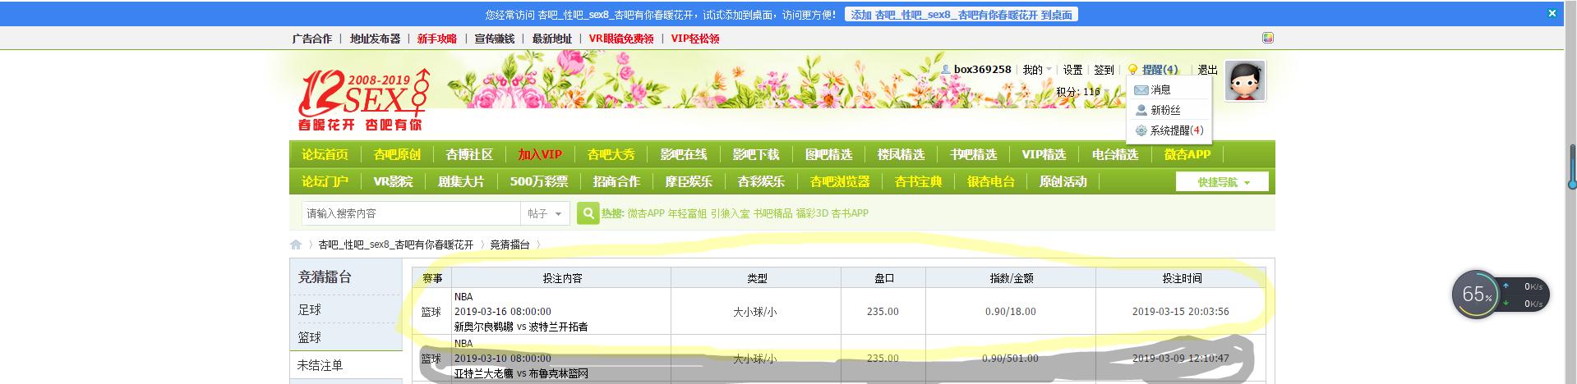The height and width of the screenshot is (384, 1577).
Task: Expand the 快捷导航 quick navigation dropdown
Action: click(x=1222, y=182)
